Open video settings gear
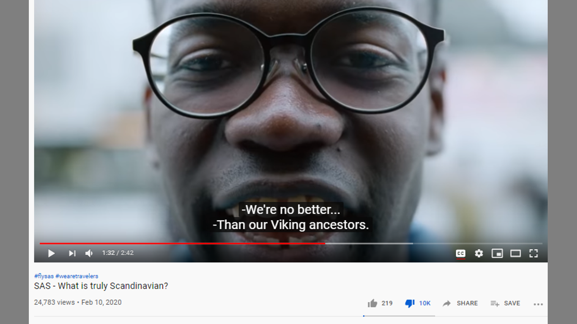Image resolution: width=577 pixels, height=324 pixels. [x=479, y=253]
